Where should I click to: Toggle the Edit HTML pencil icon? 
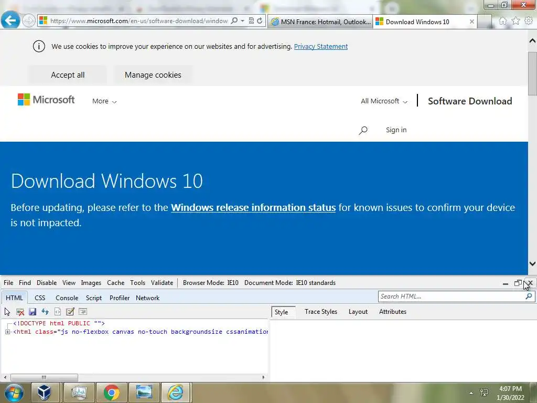pyautogui.click(x=70, y=312)
